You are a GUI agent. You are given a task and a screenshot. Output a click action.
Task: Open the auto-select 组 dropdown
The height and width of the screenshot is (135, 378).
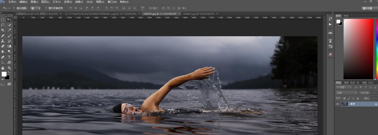click(35, 8)
